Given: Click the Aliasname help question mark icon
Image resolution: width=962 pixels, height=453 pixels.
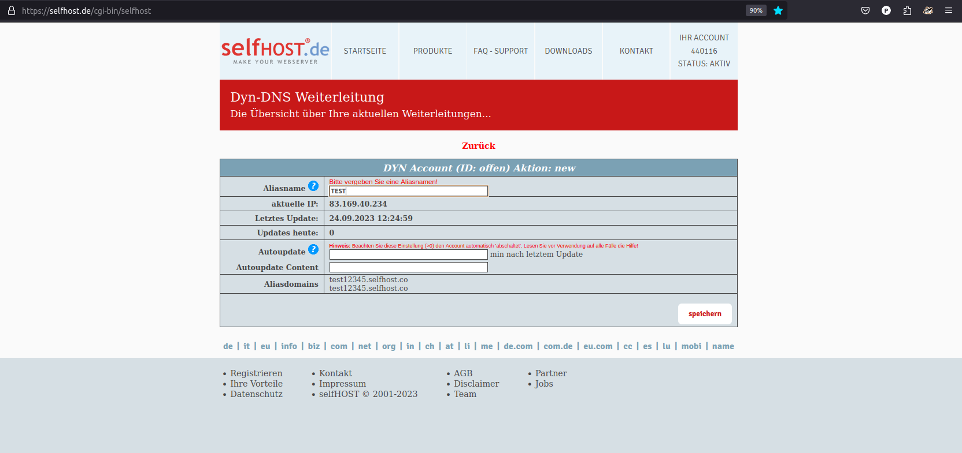Looking at the screenshot, I should click(x=313, y=186).
